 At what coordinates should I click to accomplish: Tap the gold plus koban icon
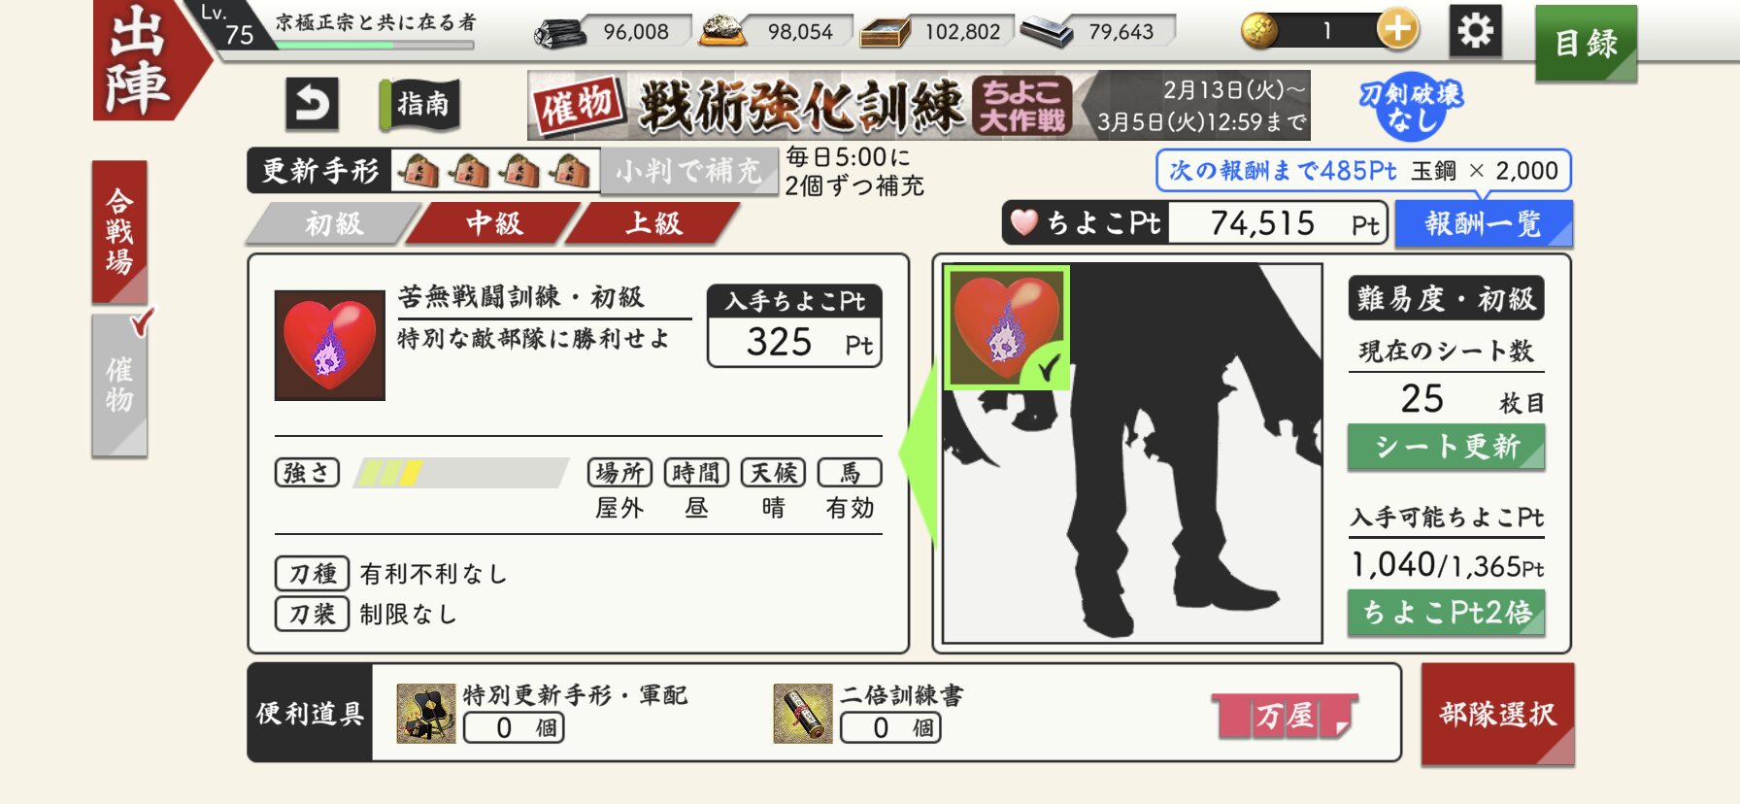tap(1397, 30)
